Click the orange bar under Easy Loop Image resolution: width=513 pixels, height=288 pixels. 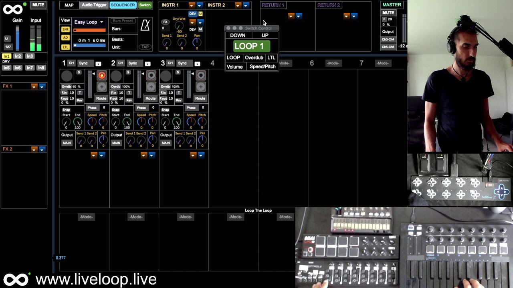click(89, 30)
